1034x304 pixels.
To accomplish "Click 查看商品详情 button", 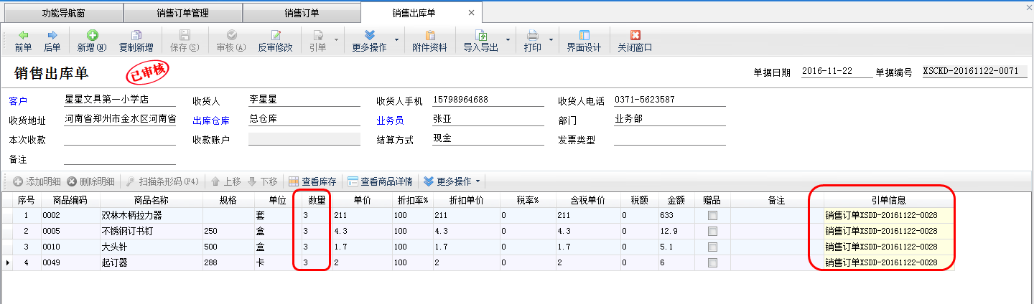I will pos(381,181).
